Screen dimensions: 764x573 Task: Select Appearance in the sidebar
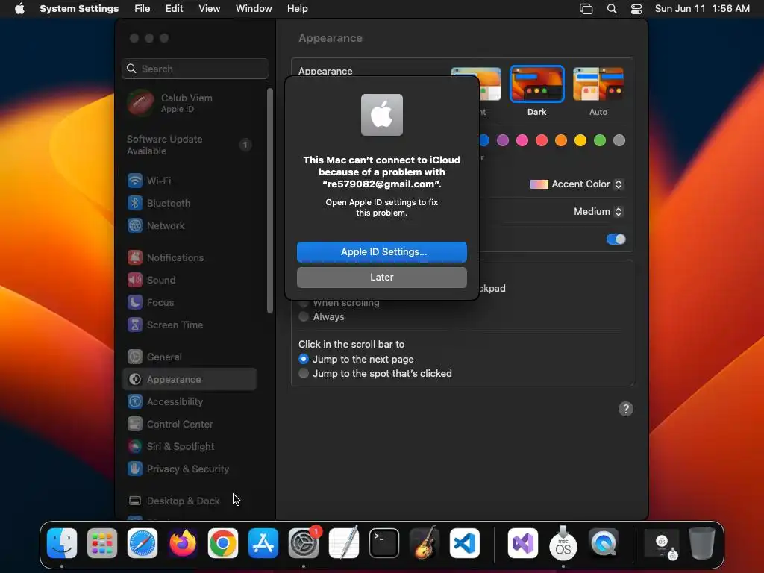[189, 380]
